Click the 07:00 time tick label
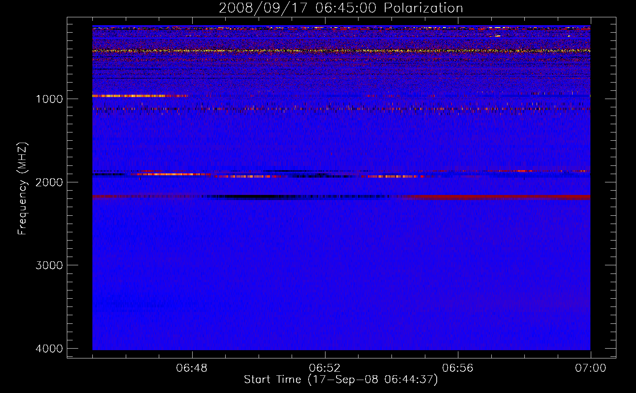The image size is (636, 393). pos(590,368)
